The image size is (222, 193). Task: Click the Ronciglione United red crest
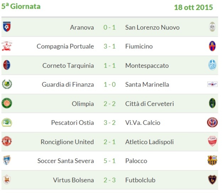7,141
